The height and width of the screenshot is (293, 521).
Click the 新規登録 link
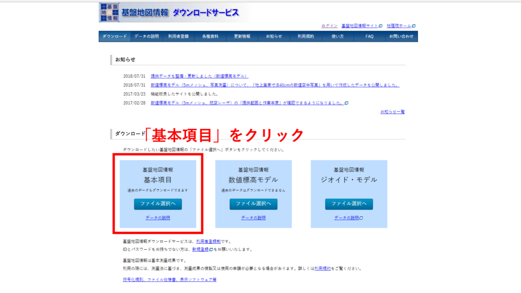(x=200, y=250)
